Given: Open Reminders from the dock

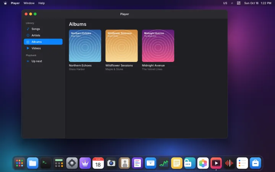Looking at the screenshot, I should tap(242, 163).
